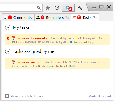
Task: Click Mark all as read link
Action: (100, 96)
